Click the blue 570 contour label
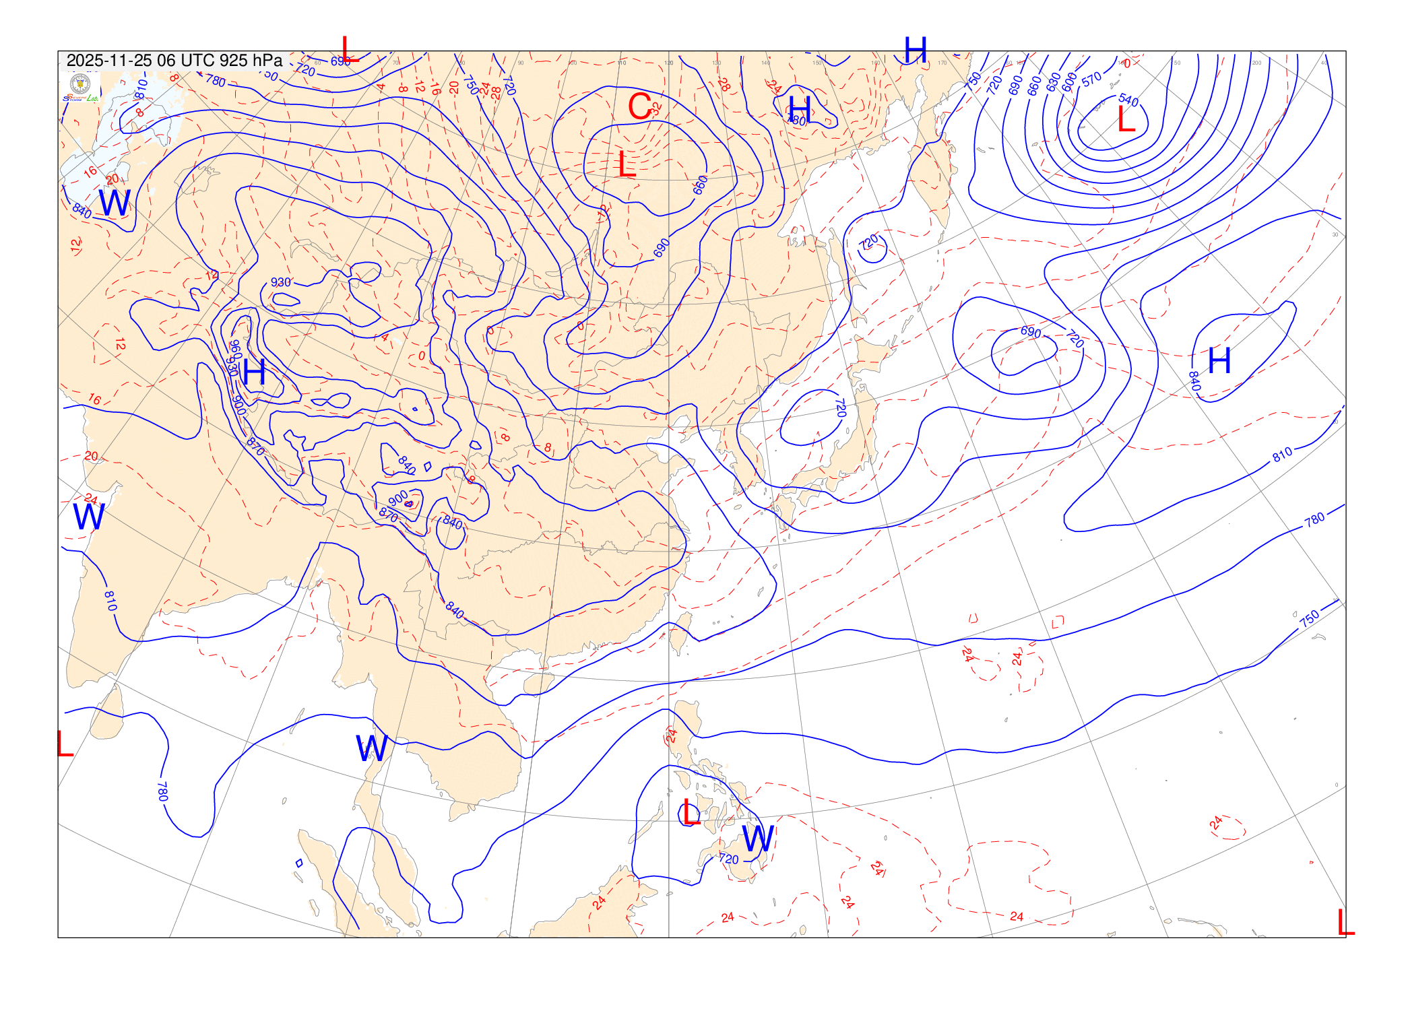Viewport: 1408px width, 1017px height. (1091, 79)
